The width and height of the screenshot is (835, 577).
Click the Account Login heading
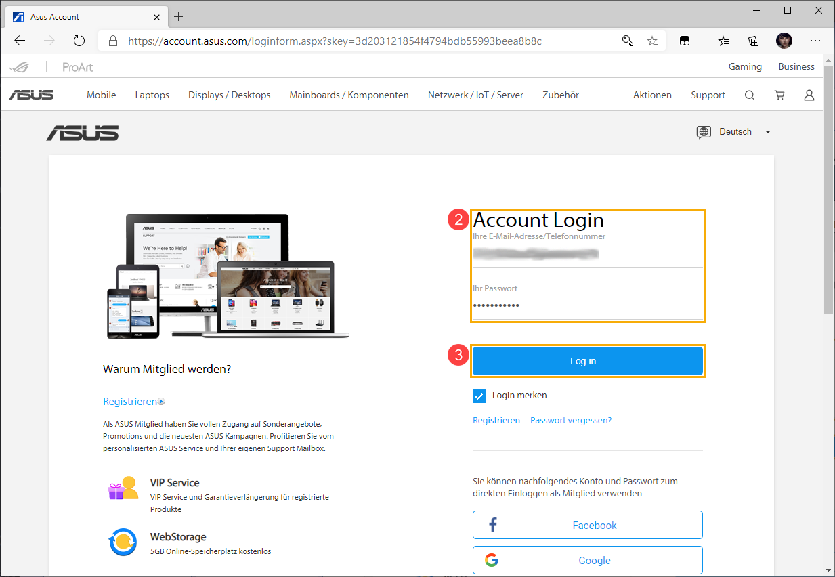click(538, 220)
